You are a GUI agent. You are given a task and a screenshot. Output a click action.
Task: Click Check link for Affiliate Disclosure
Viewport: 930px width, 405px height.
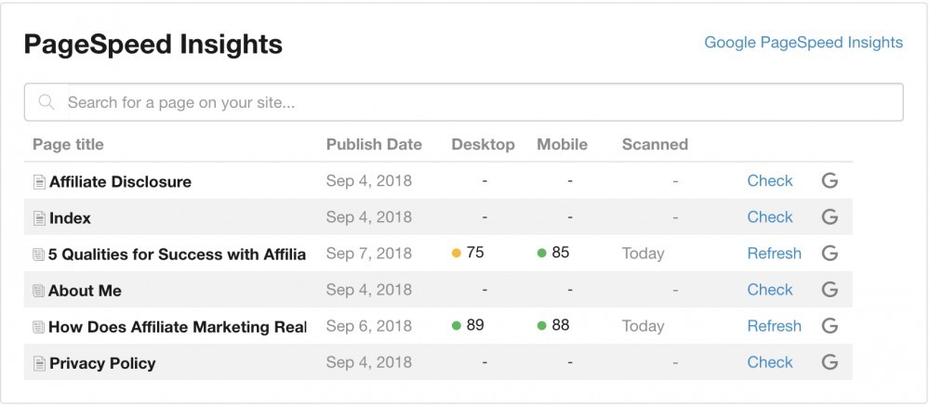770,180
